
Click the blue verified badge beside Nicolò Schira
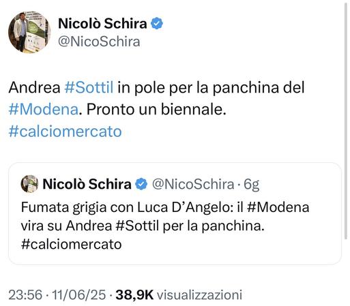(x=157, y=23)
